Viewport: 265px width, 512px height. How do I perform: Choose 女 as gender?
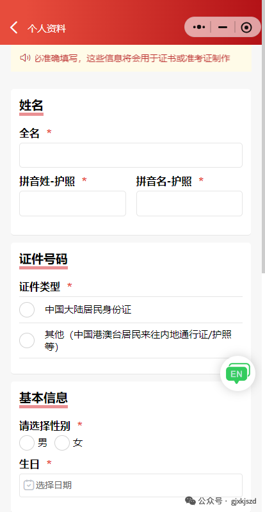coord(62,443)
